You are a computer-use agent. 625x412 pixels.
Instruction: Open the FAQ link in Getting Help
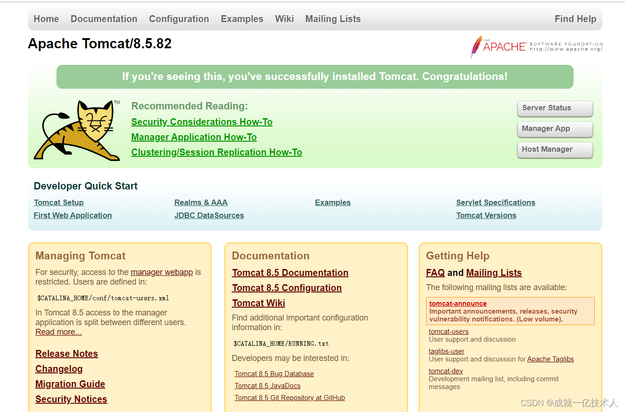click(x=435, y=273)
